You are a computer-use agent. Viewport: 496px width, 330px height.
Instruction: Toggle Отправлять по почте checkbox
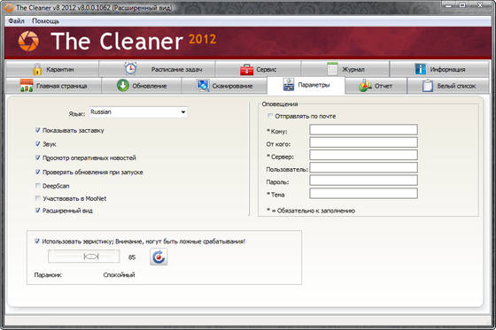coord(270,116)
